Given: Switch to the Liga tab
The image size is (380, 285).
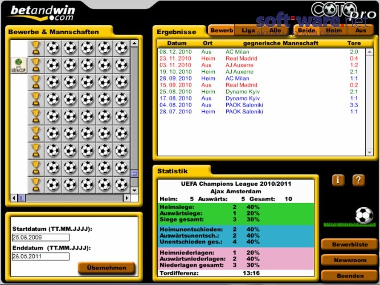Looking at the screenshot, I should pyautogui.click(x=248, y=30).
